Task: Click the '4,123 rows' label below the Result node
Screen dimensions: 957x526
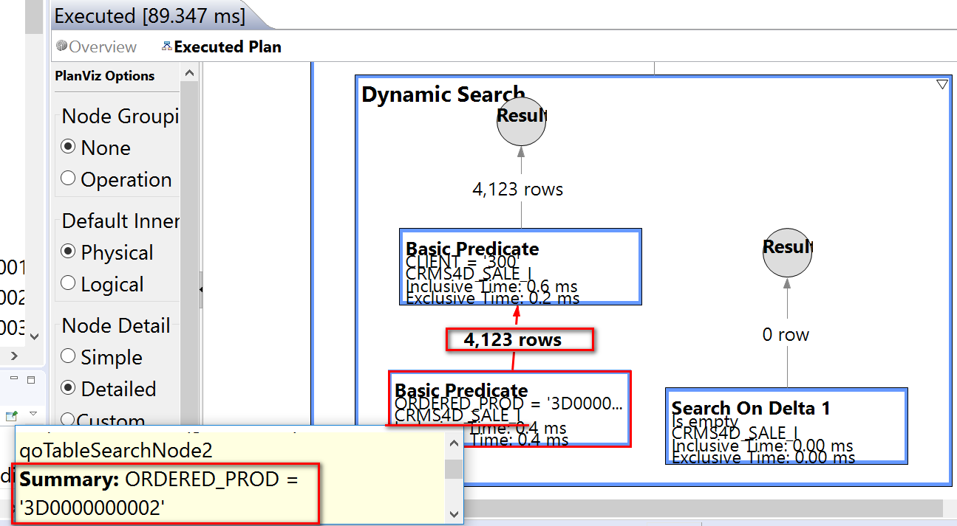Action: point(518,190)
